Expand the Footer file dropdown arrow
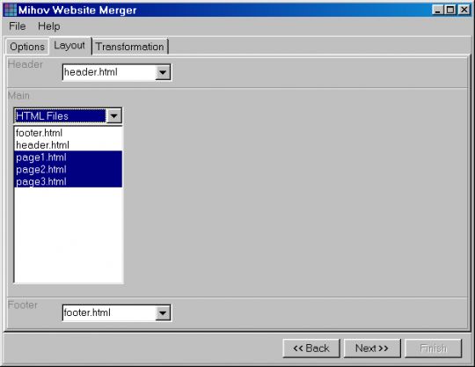The width and height of the screenshot is (475, 367). click(x=163, y=312)
